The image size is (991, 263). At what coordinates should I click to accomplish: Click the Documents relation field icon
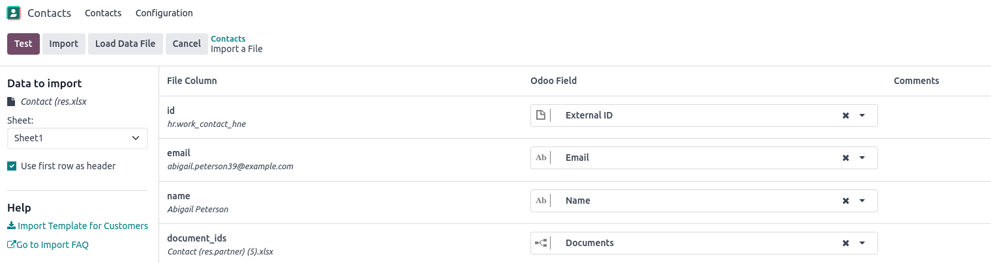pos(541,243)
